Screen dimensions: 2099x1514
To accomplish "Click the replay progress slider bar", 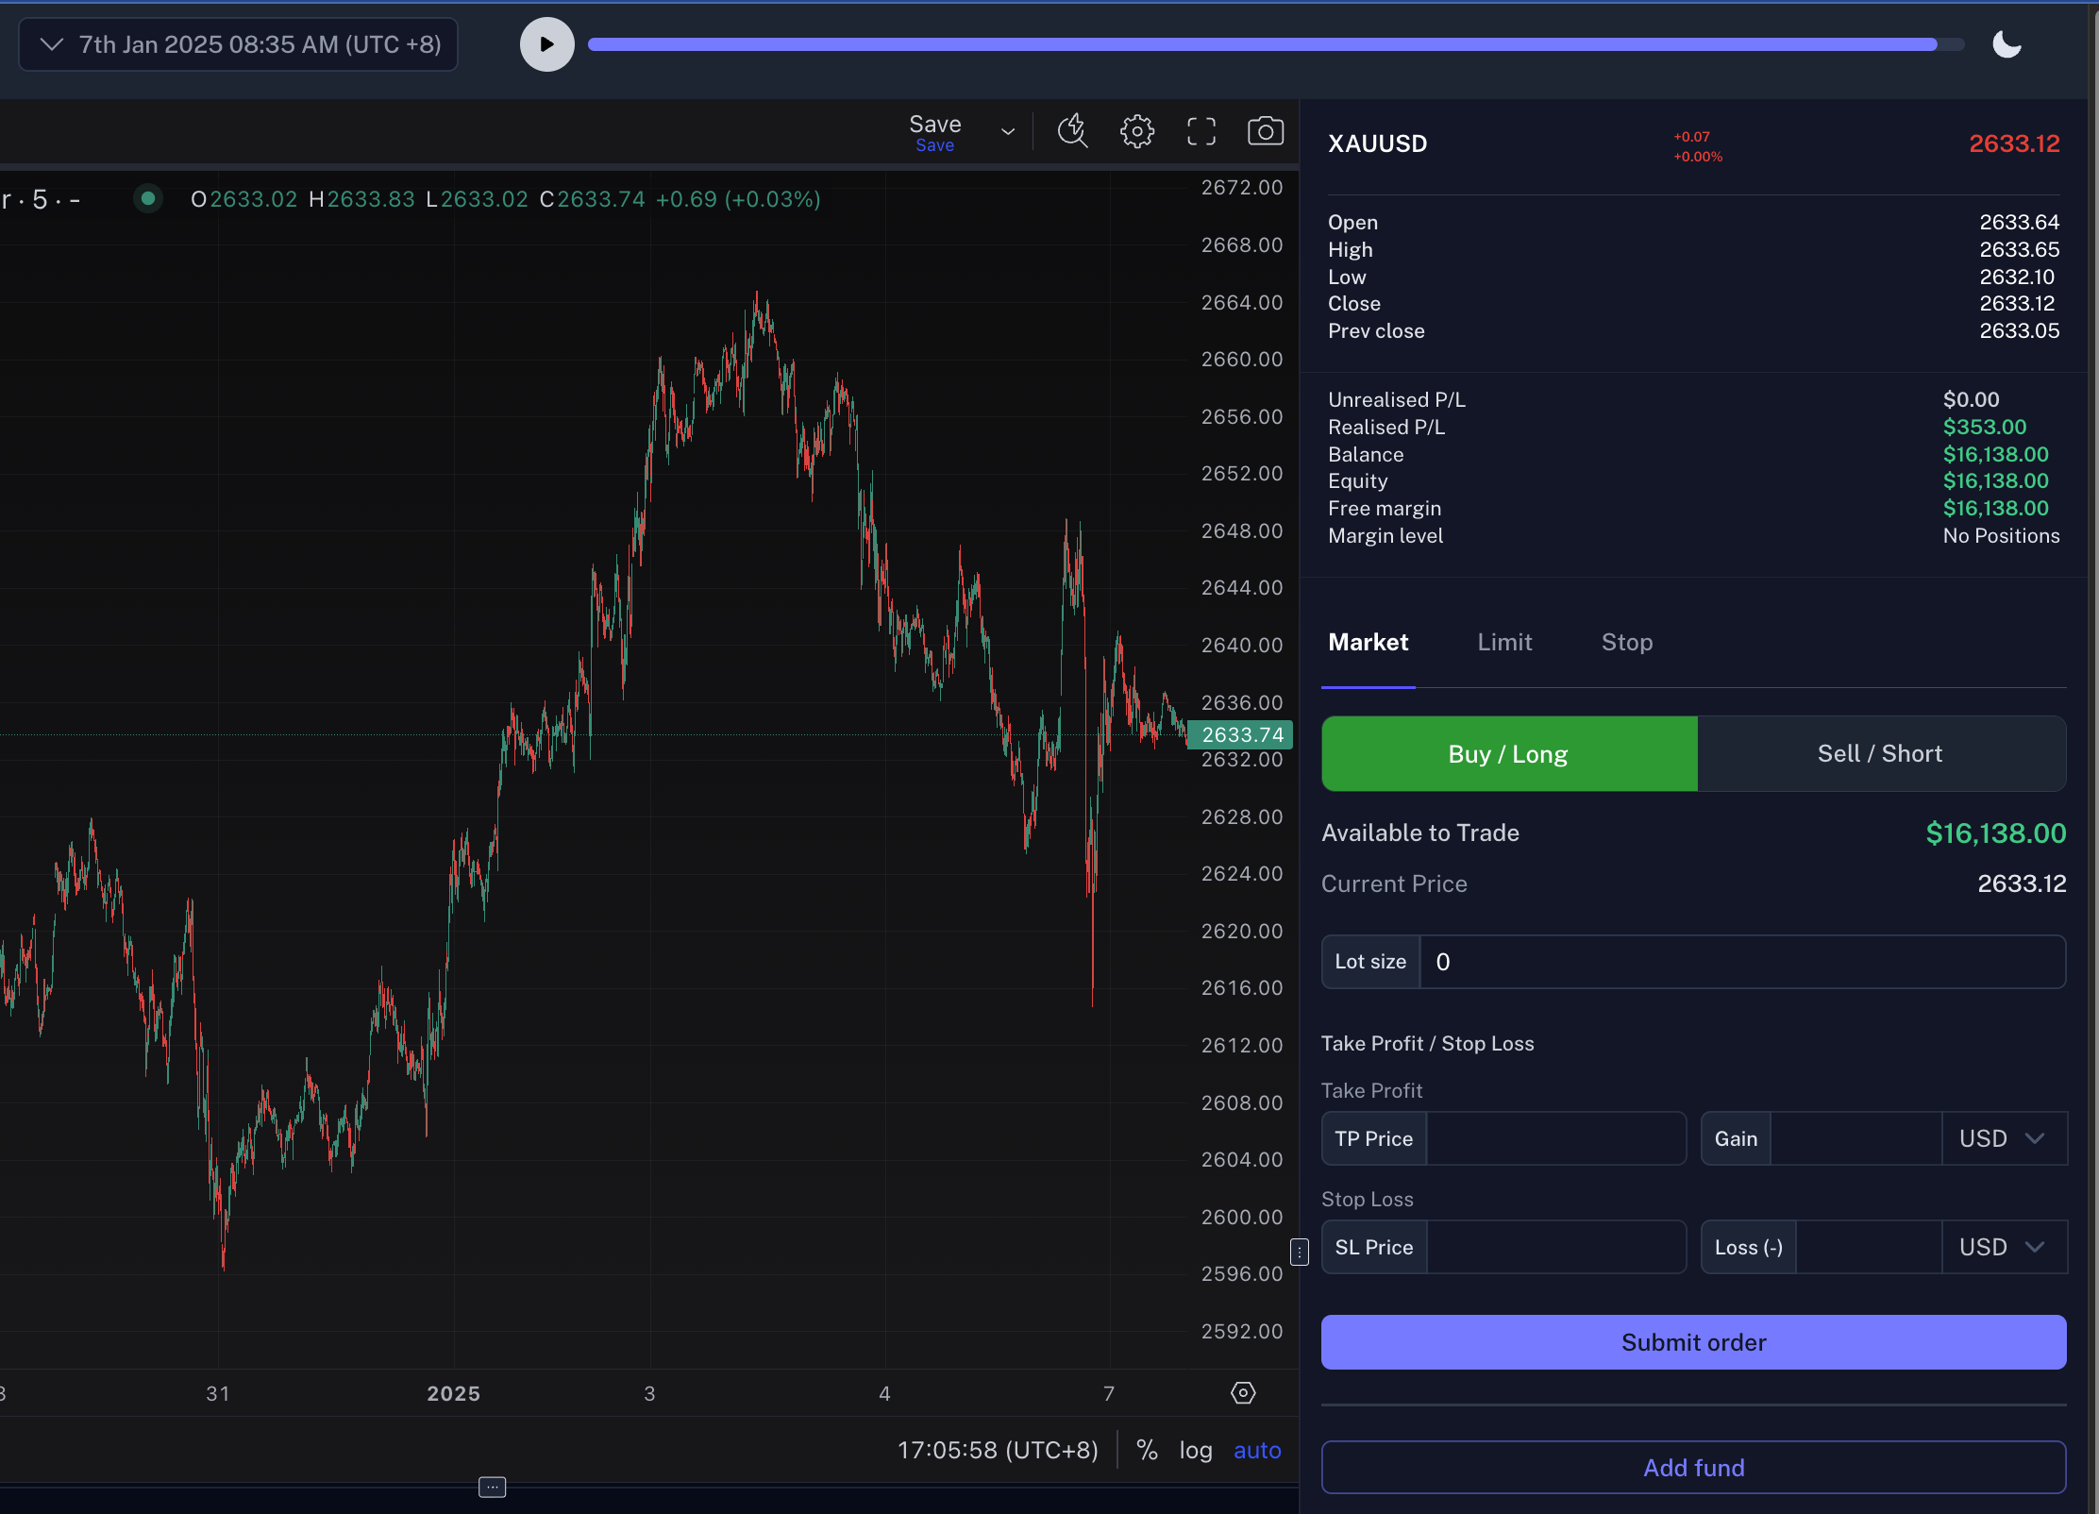I will [x=1274, y=44].
